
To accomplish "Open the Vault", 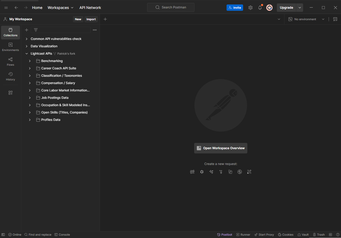I will click(x=303, y=235).
